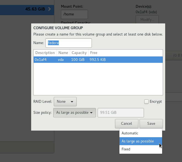Click the 99.51 GiB size field

point(121,113)
